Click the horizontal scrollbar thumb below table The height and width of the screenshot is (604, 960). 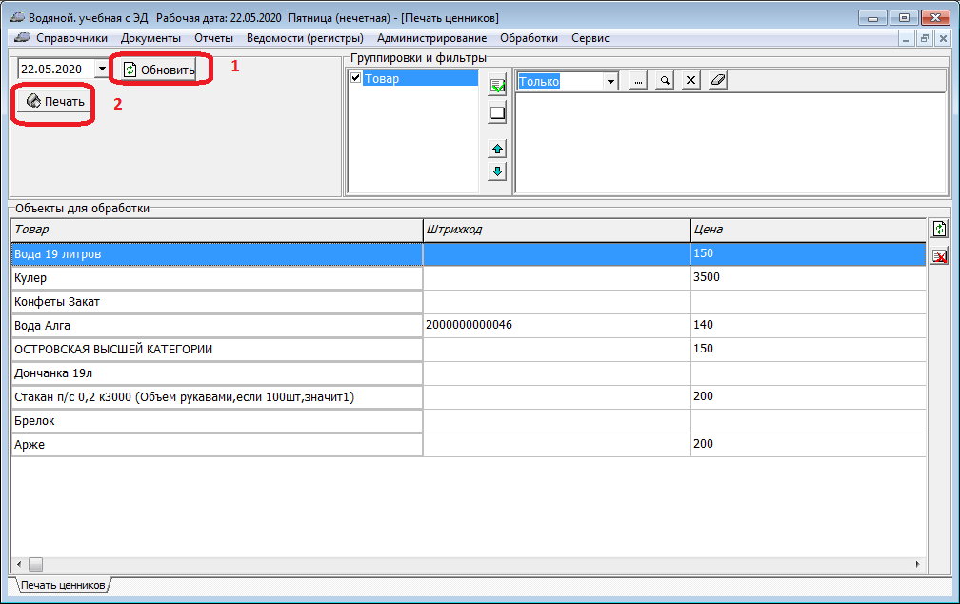click(35, 564)
